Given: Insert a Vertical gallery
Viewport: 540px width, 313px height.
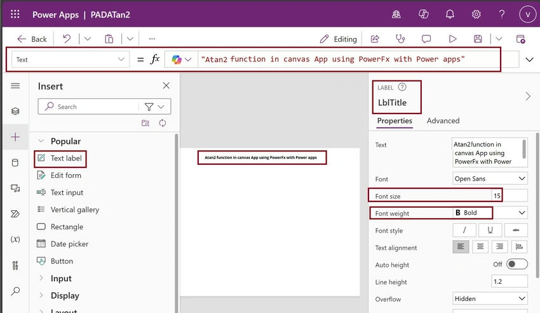Looking at the screenshot, I should 68,210.
